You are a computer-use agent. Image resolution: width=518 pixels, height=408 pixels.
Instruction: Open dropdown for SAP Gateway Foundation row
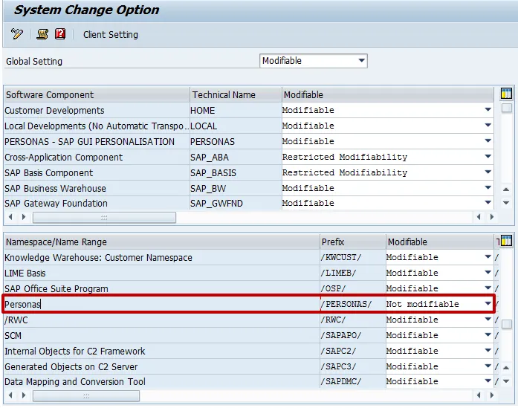pyautogui.click(x=488, y=204)
